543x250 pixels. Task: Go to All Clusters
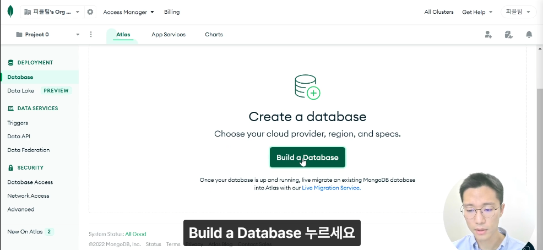coord(439,12)
